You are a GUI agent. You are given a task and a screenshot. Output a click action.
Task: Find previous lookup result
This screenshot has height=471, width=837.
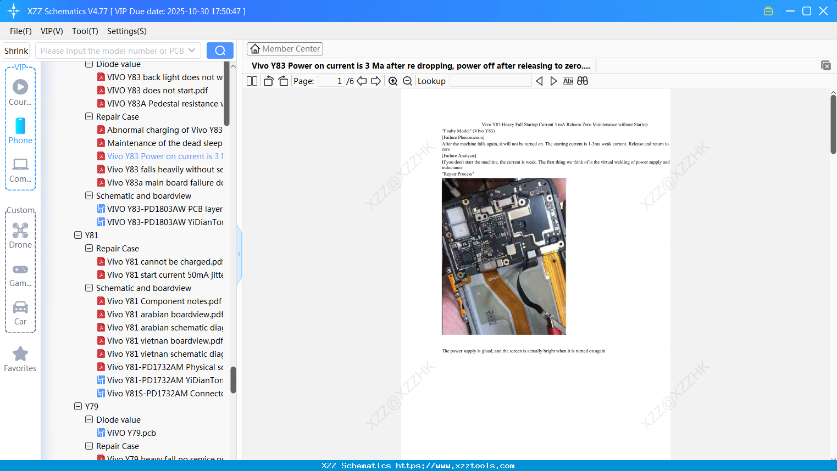[x=539, y=81]
